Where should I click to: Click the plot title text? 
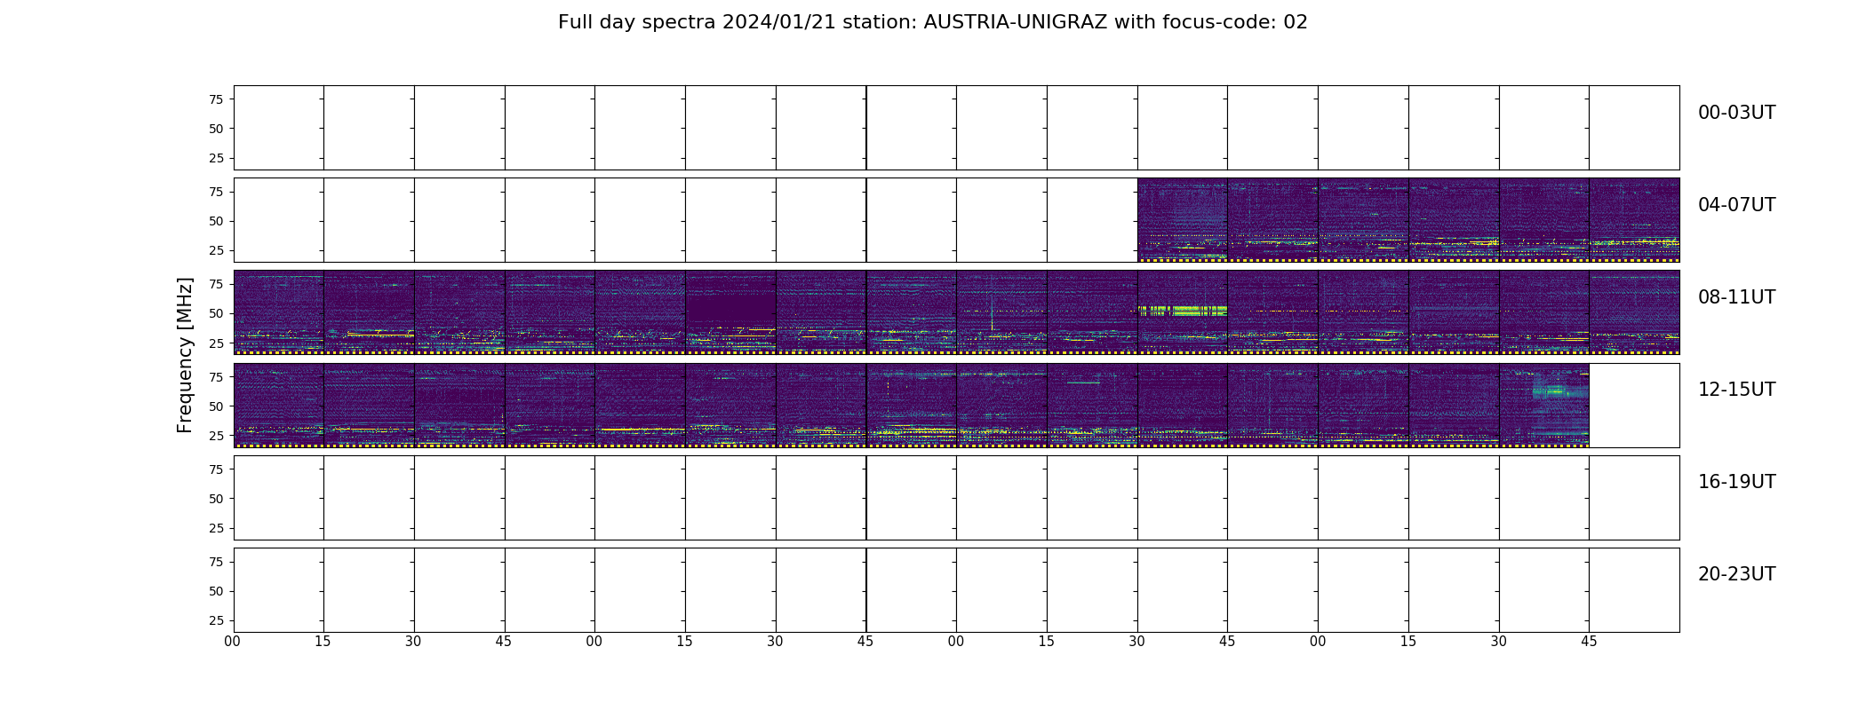[933, 22]
